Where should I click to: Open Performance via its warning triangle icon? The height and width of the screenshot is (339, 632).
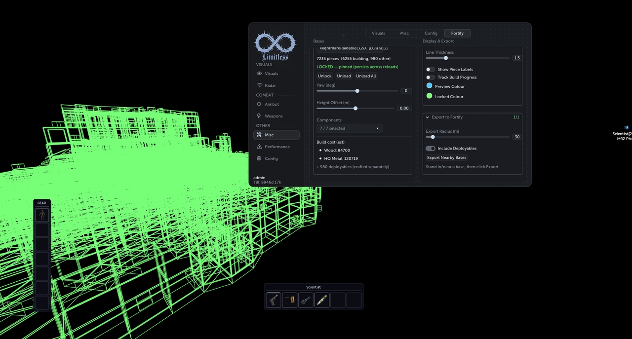[260, 147]
